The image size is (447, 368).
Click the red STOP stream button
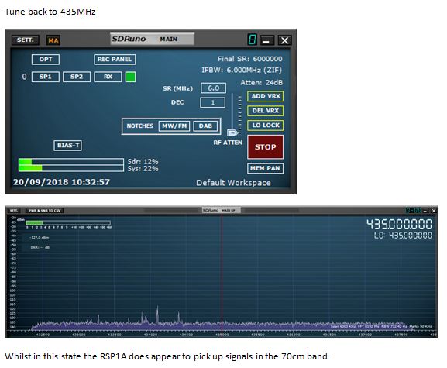point(266,146)
